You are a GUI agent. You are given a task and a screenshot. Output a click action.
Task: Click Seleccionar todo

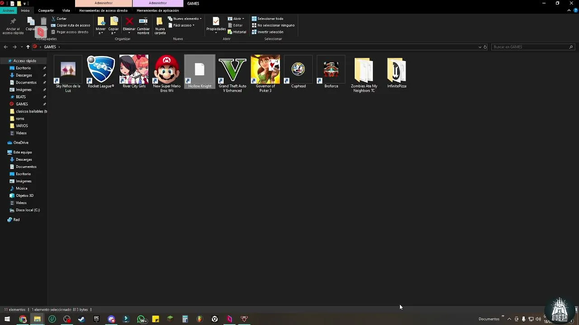[267, 19]
